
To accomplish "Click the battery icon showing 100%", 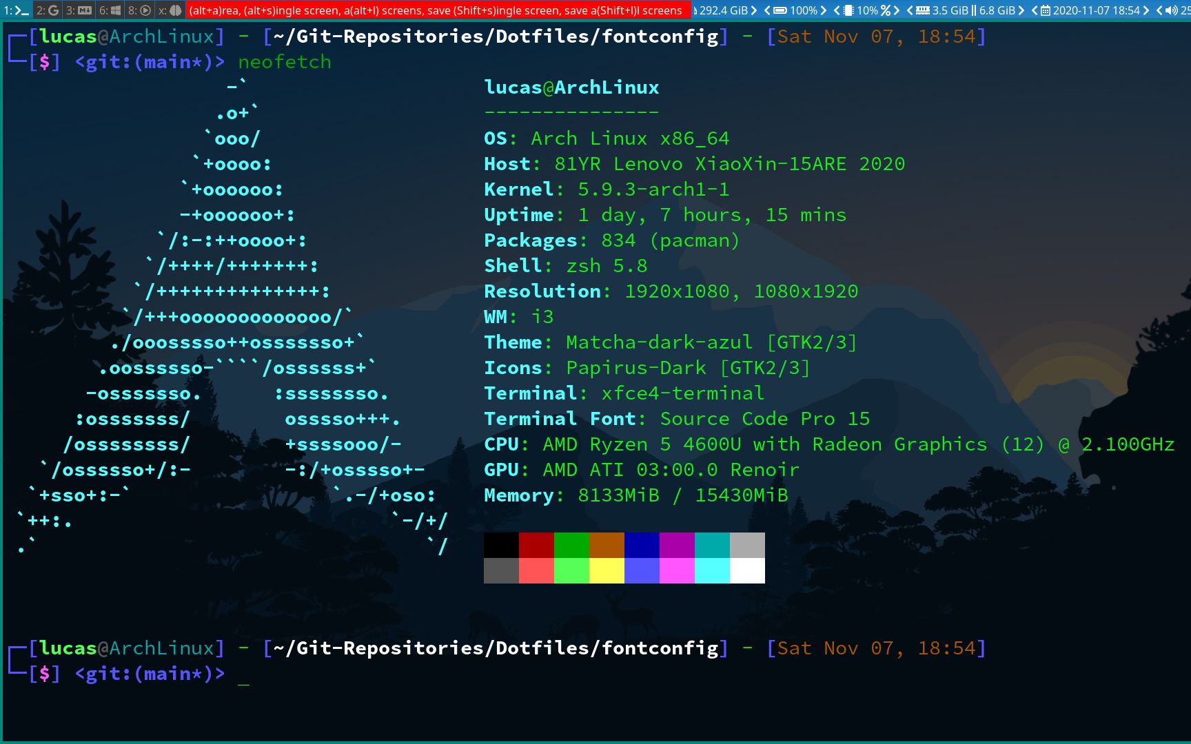I will [780, 10].
